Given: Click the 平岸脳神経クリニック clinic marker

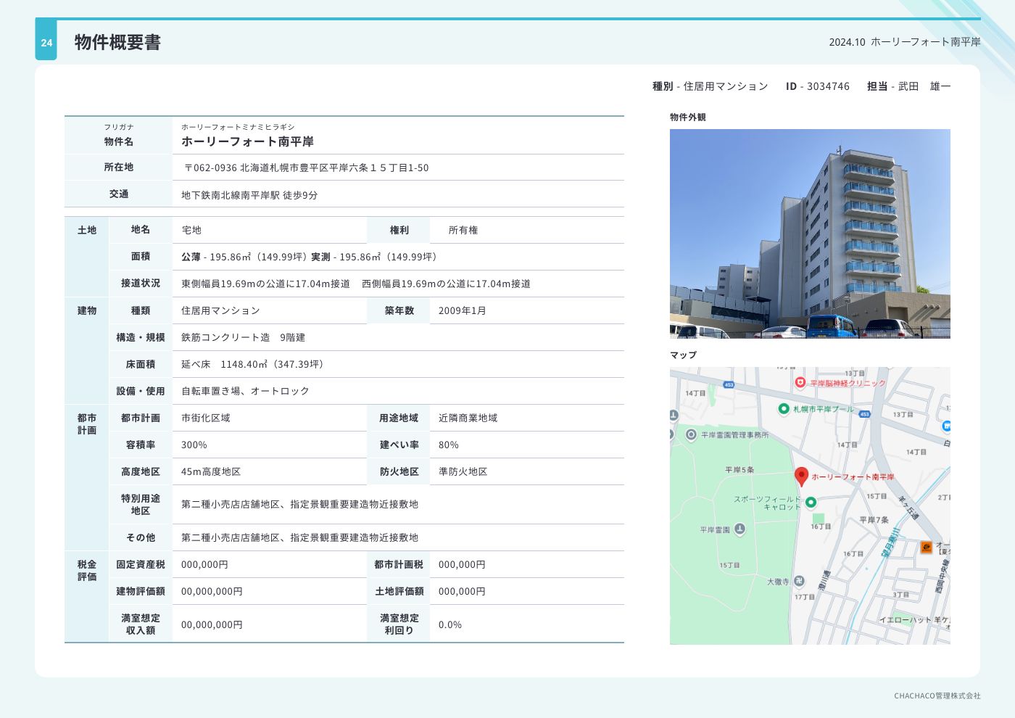Looking at the screenshot, I should click(800, 382).
